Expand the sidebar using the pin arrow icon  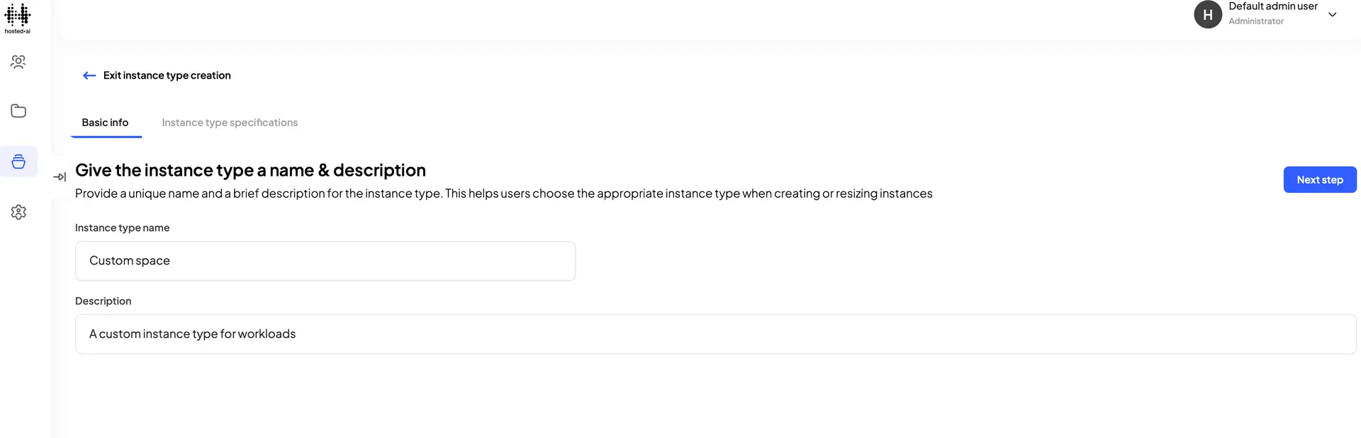pos(60,176)
